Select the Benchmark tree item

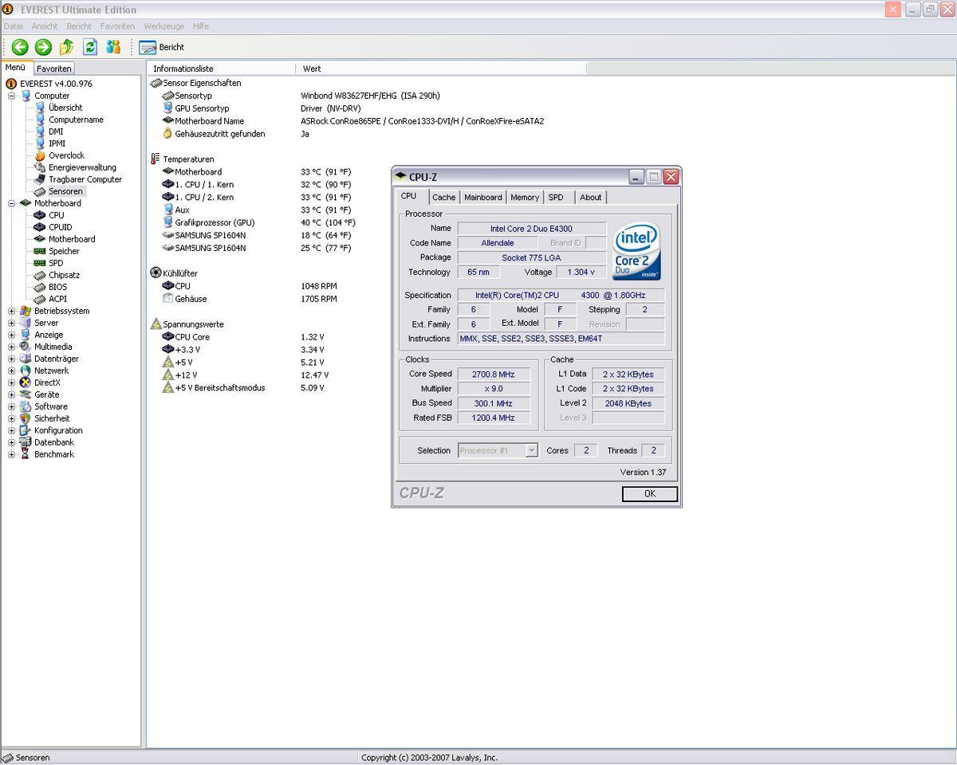pos(53,454)
